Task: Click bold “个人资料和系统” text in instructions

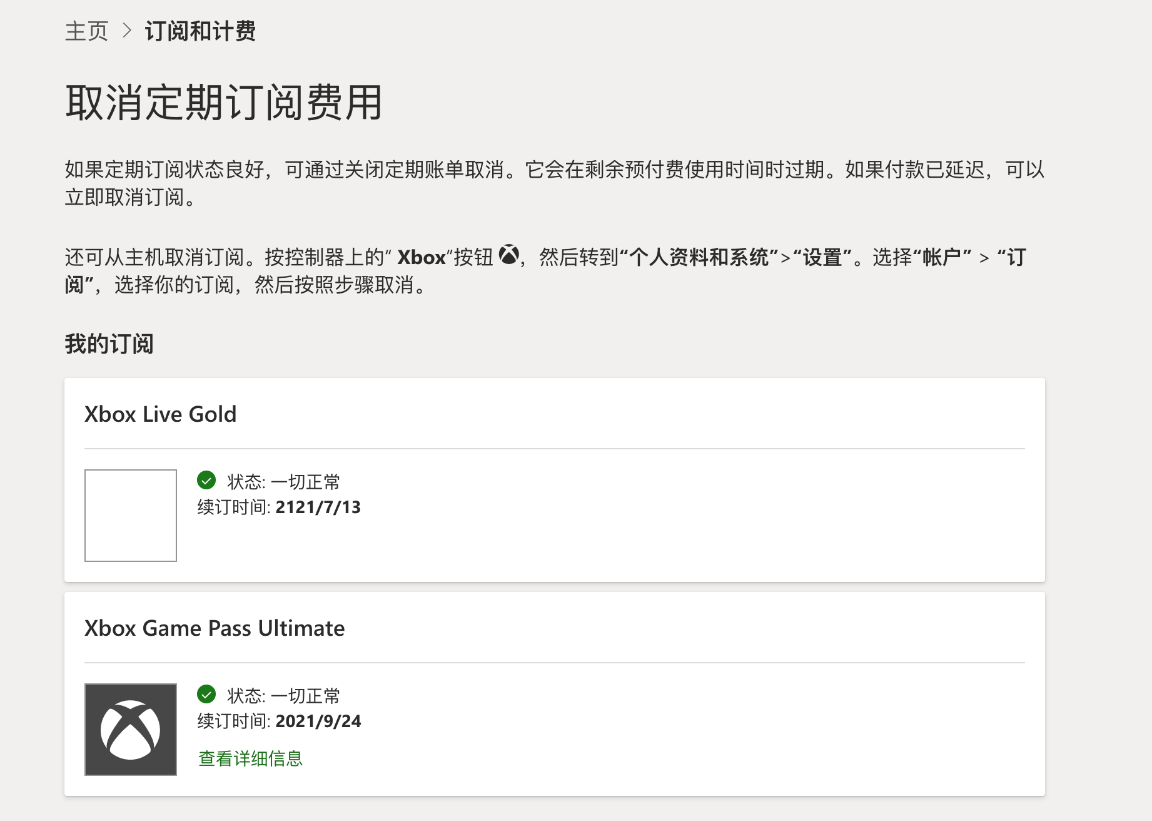Action: [x=699, y=257]
